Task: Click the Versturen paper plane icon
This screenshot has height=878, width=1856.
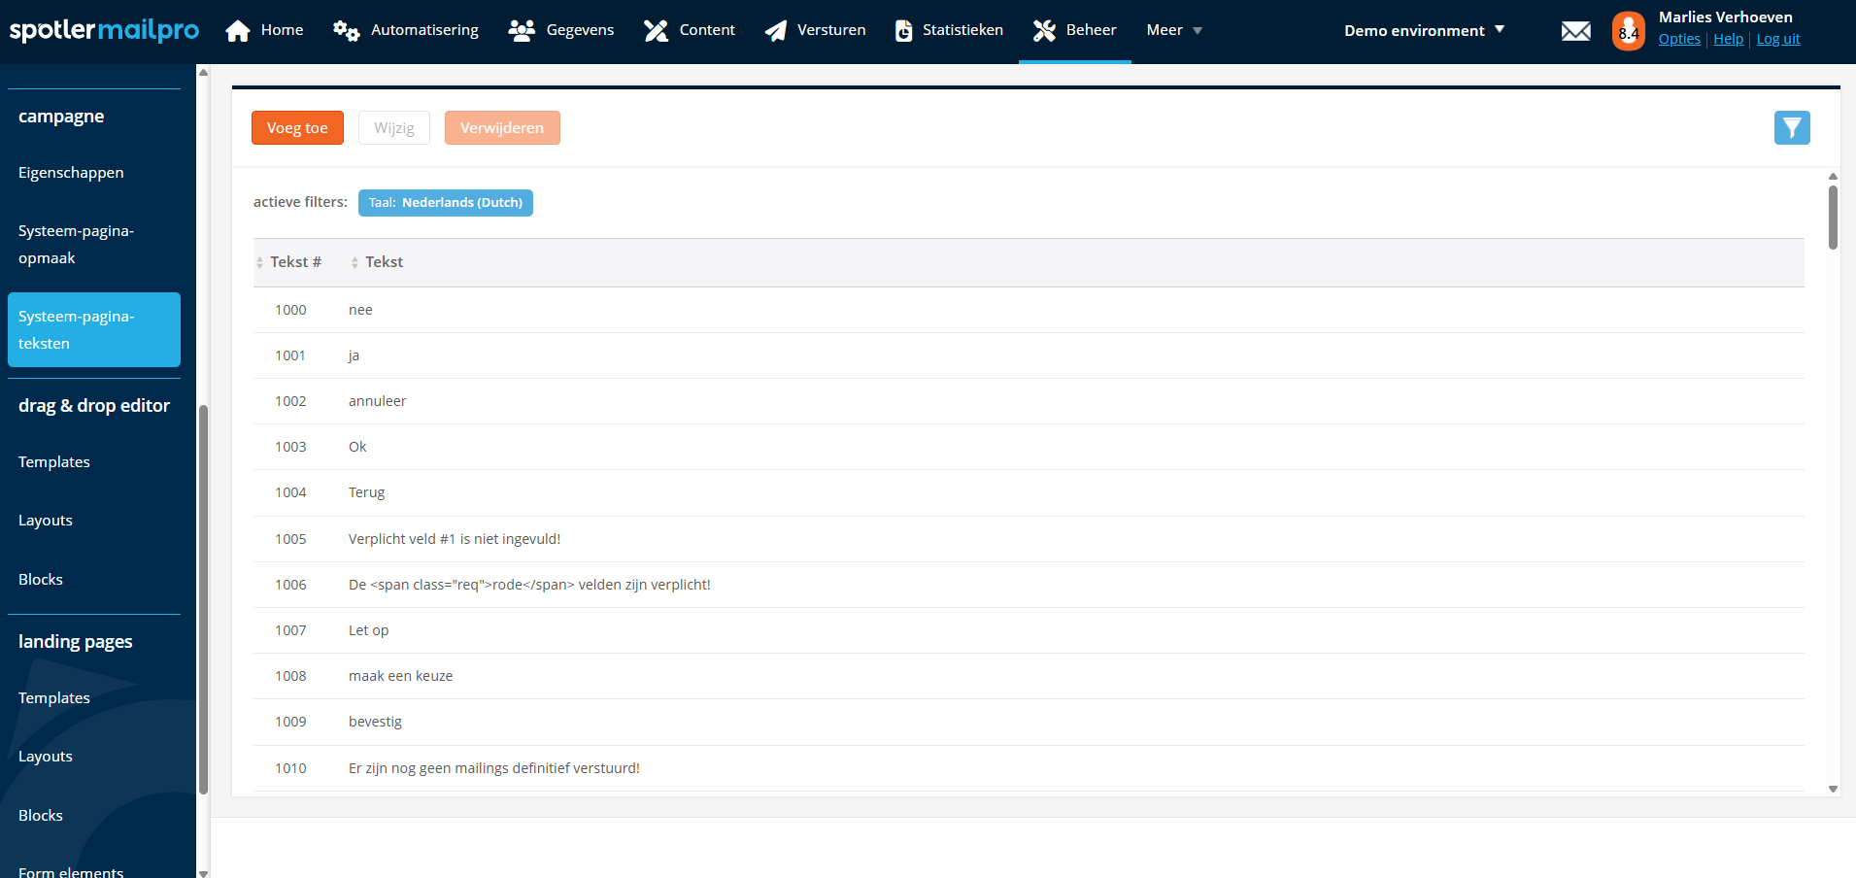Action: (x=775, y=31)
